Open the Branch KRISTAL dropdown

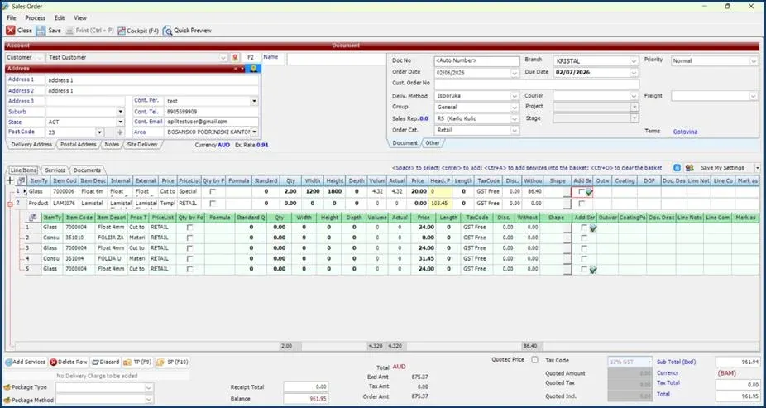click(634, 61)
